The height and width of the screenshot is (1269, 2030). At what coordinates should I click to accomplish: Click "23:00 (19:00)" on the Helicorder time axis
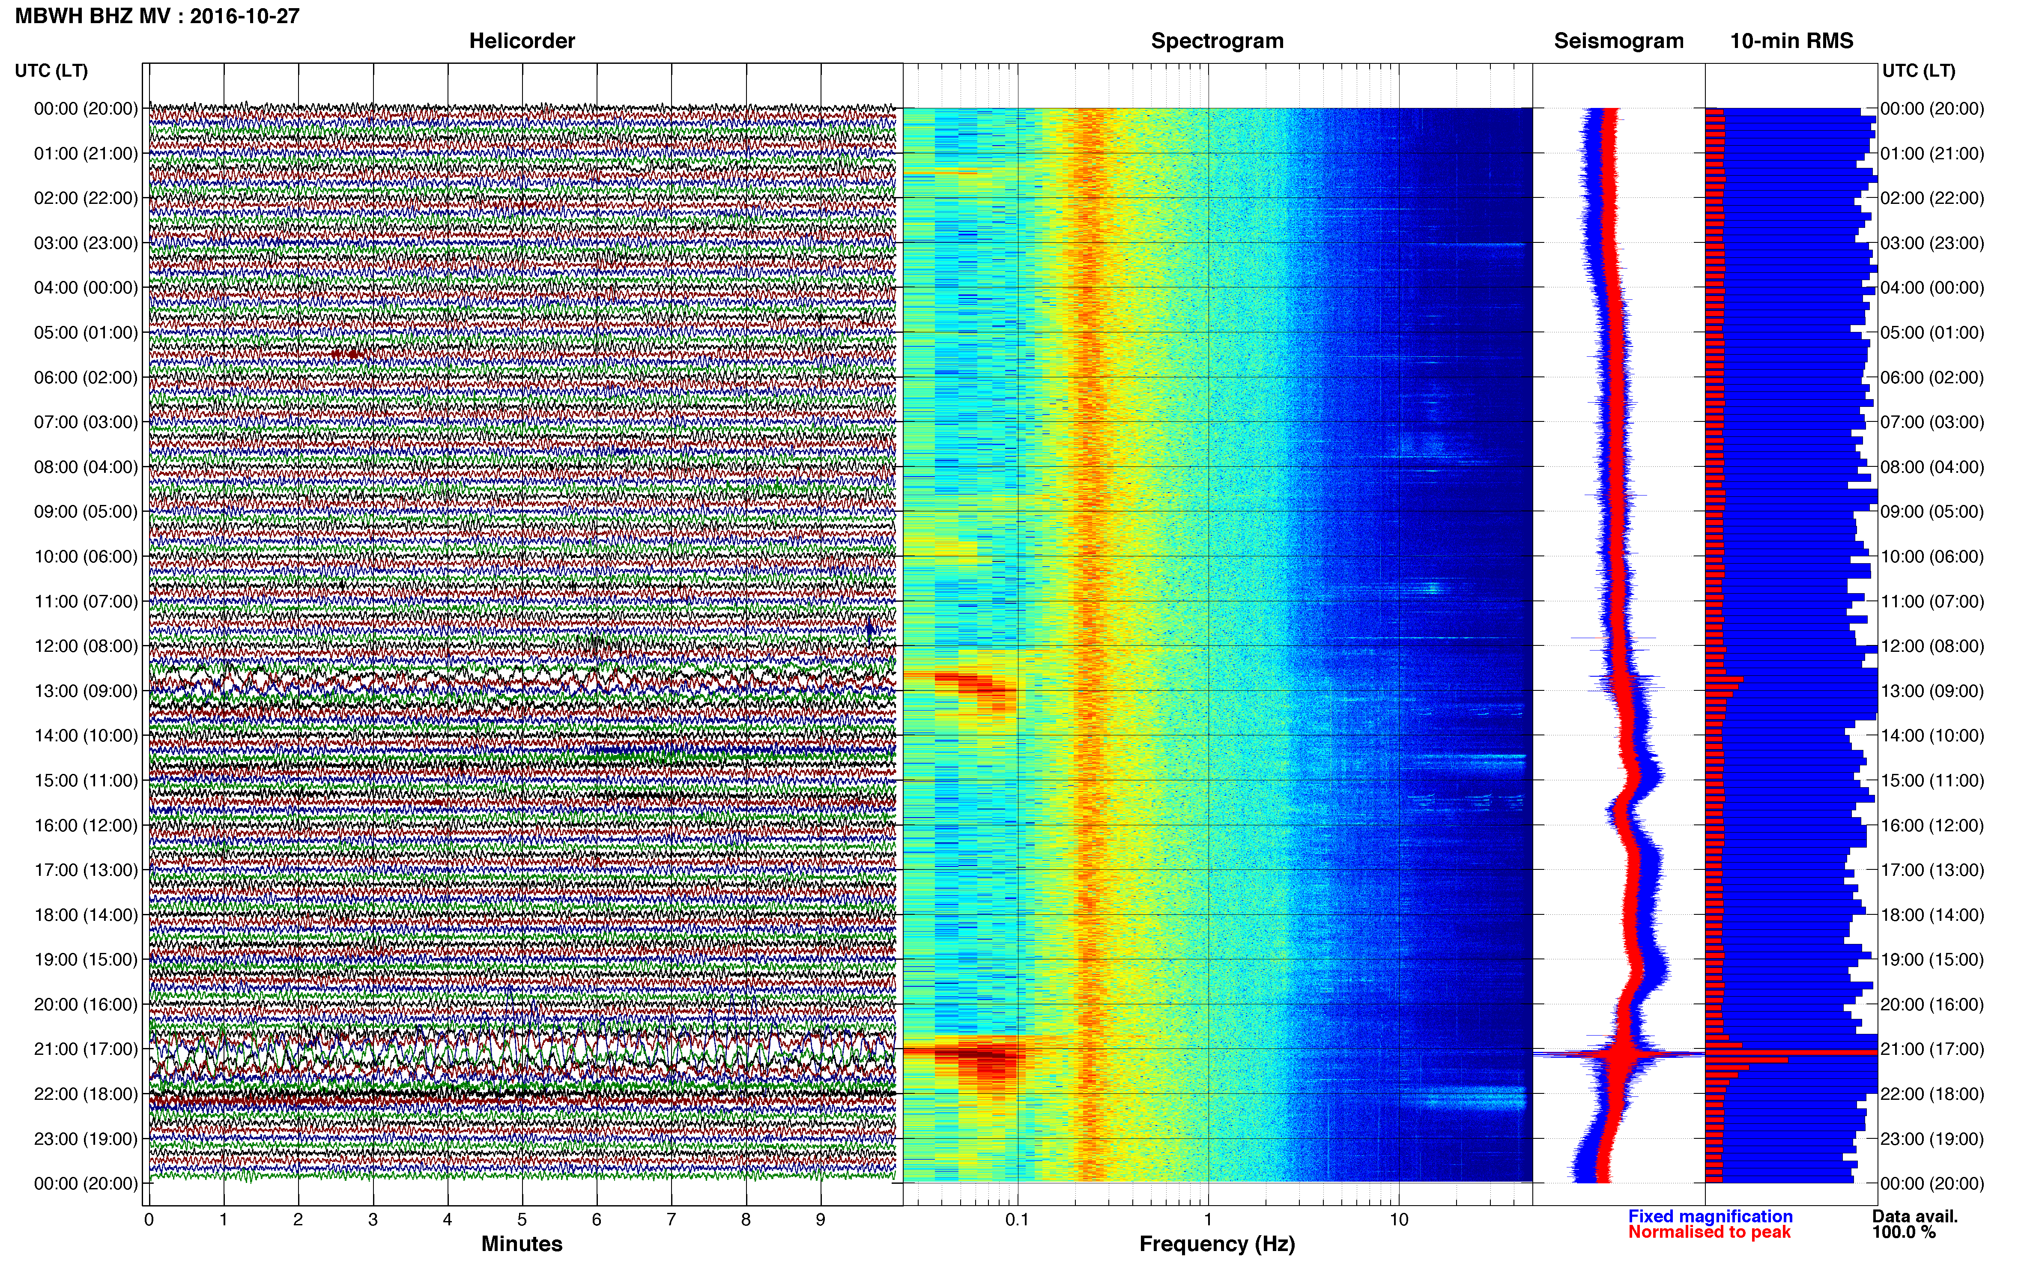point(86,1139)
